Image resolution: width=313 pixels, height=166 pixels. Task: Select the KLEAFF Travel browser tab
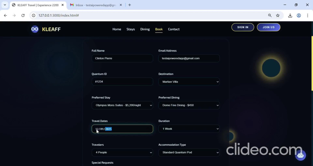(x=38, y=5)
